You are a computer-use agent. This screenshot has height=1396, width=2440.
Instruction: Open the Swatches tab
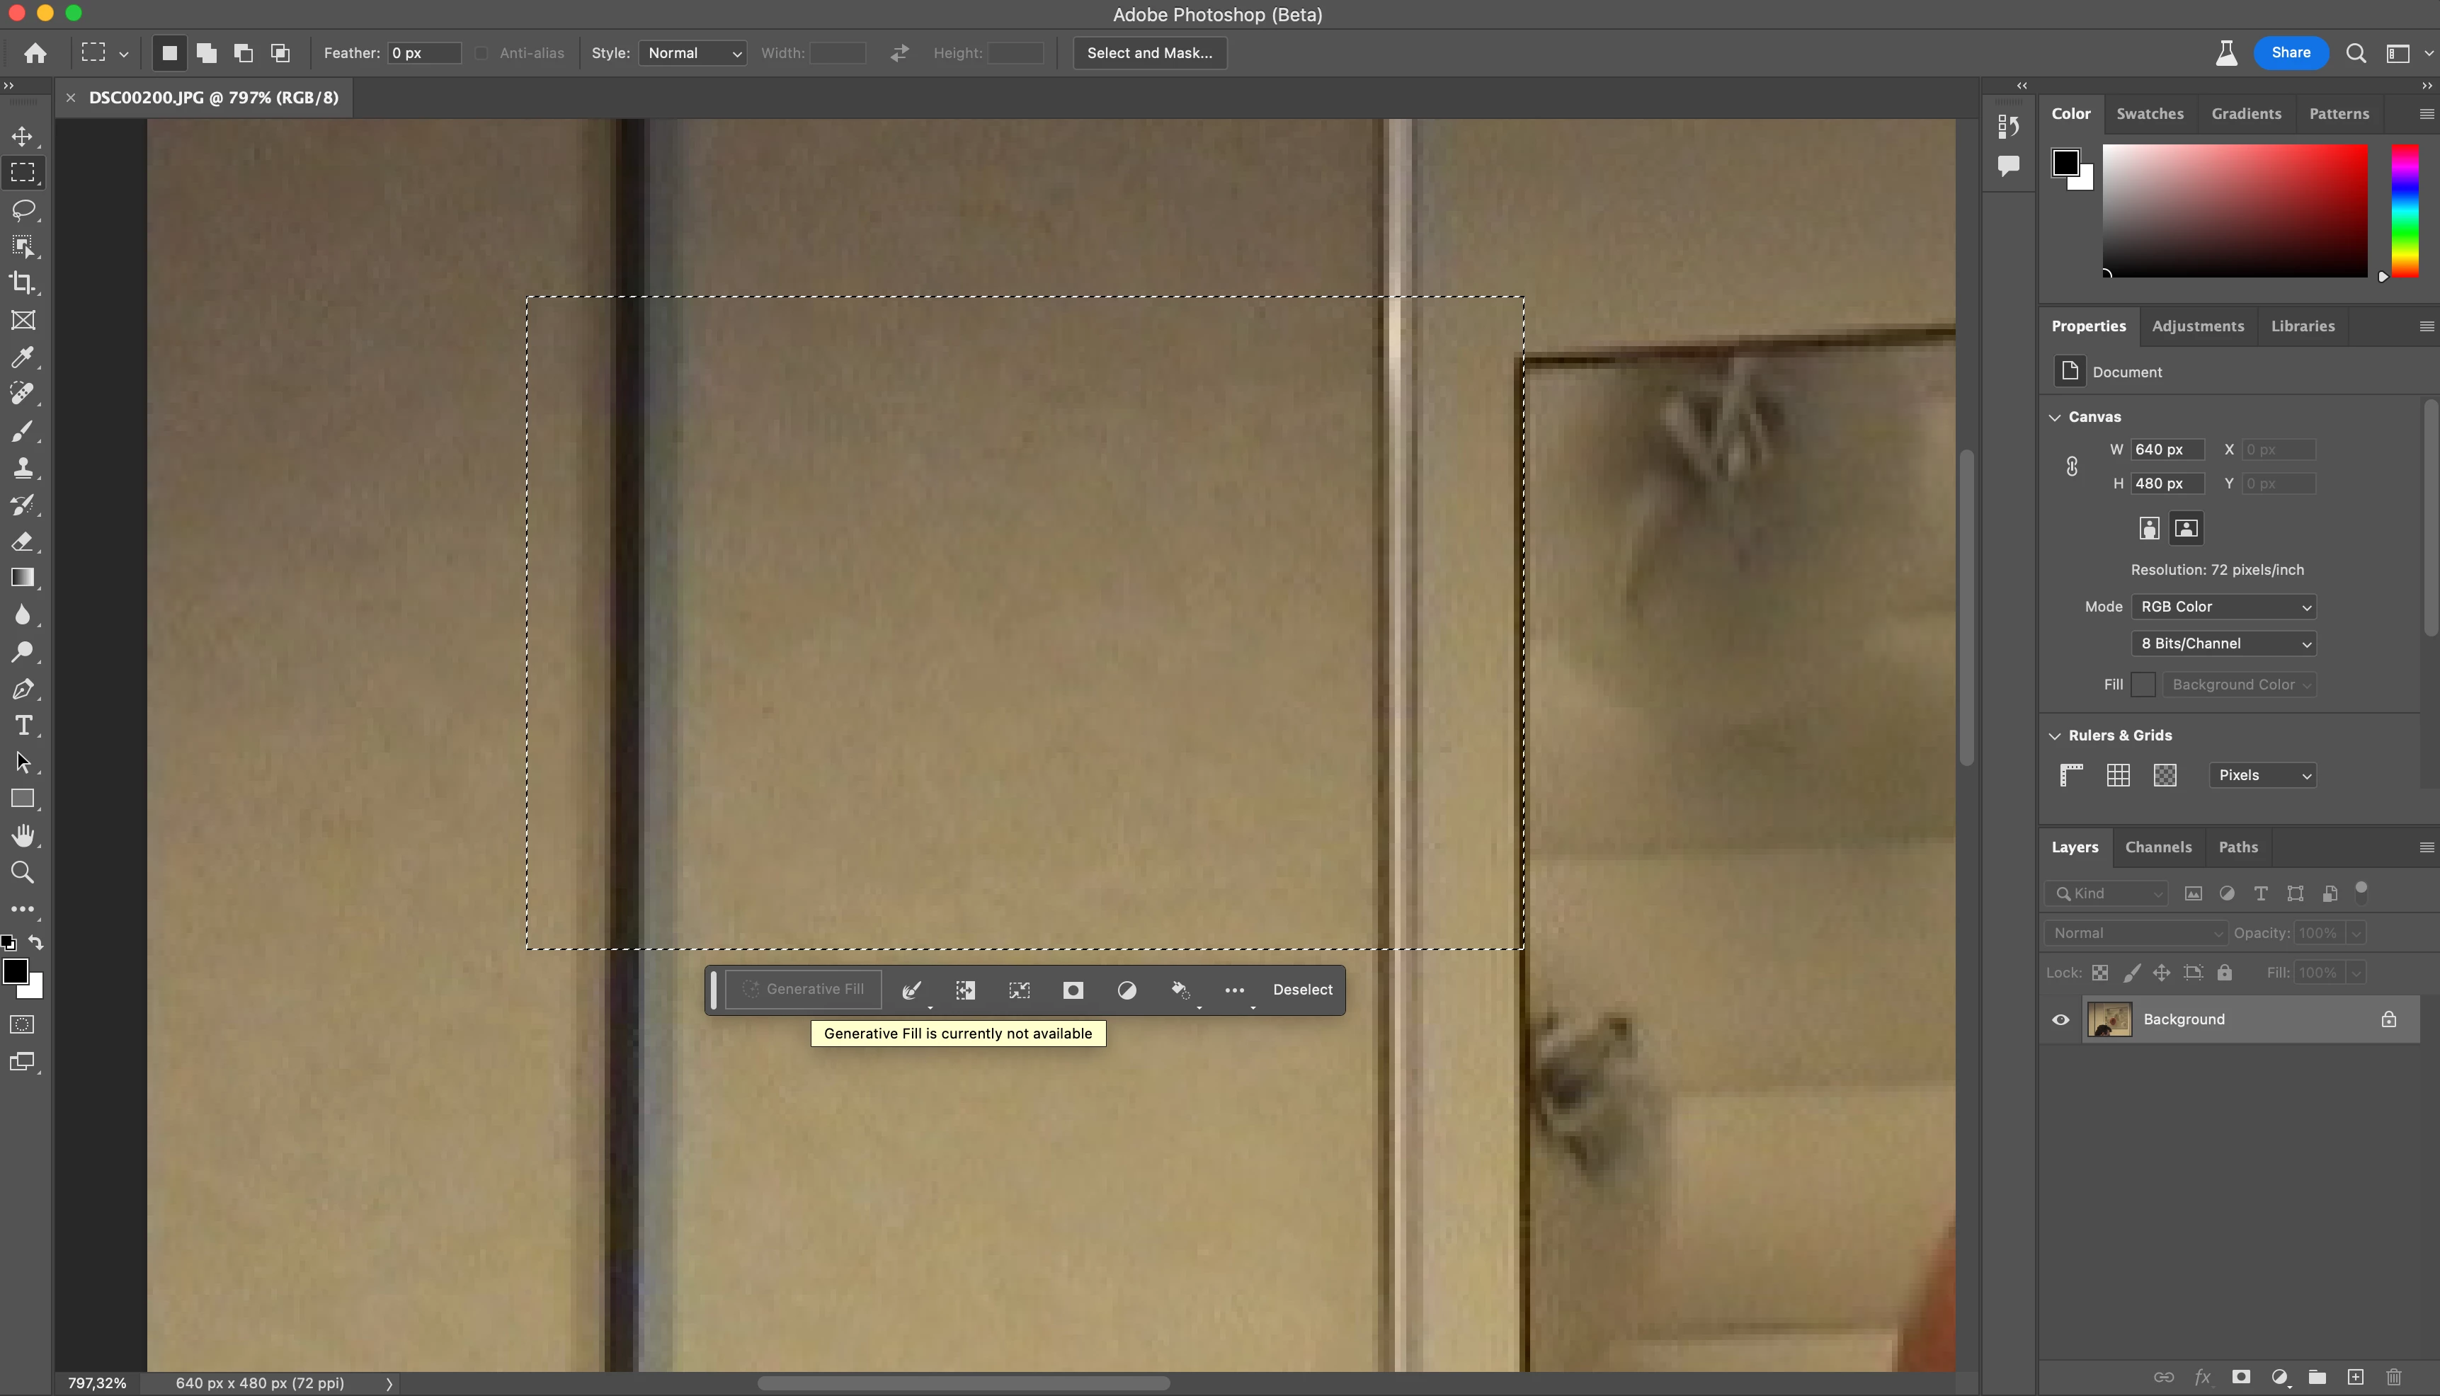(2150, 113)
